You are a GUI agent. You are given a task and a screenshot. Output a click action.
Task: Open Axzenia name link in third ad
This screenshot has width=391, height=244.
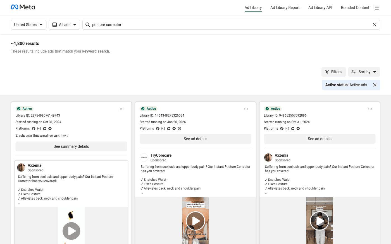point(282,155)
